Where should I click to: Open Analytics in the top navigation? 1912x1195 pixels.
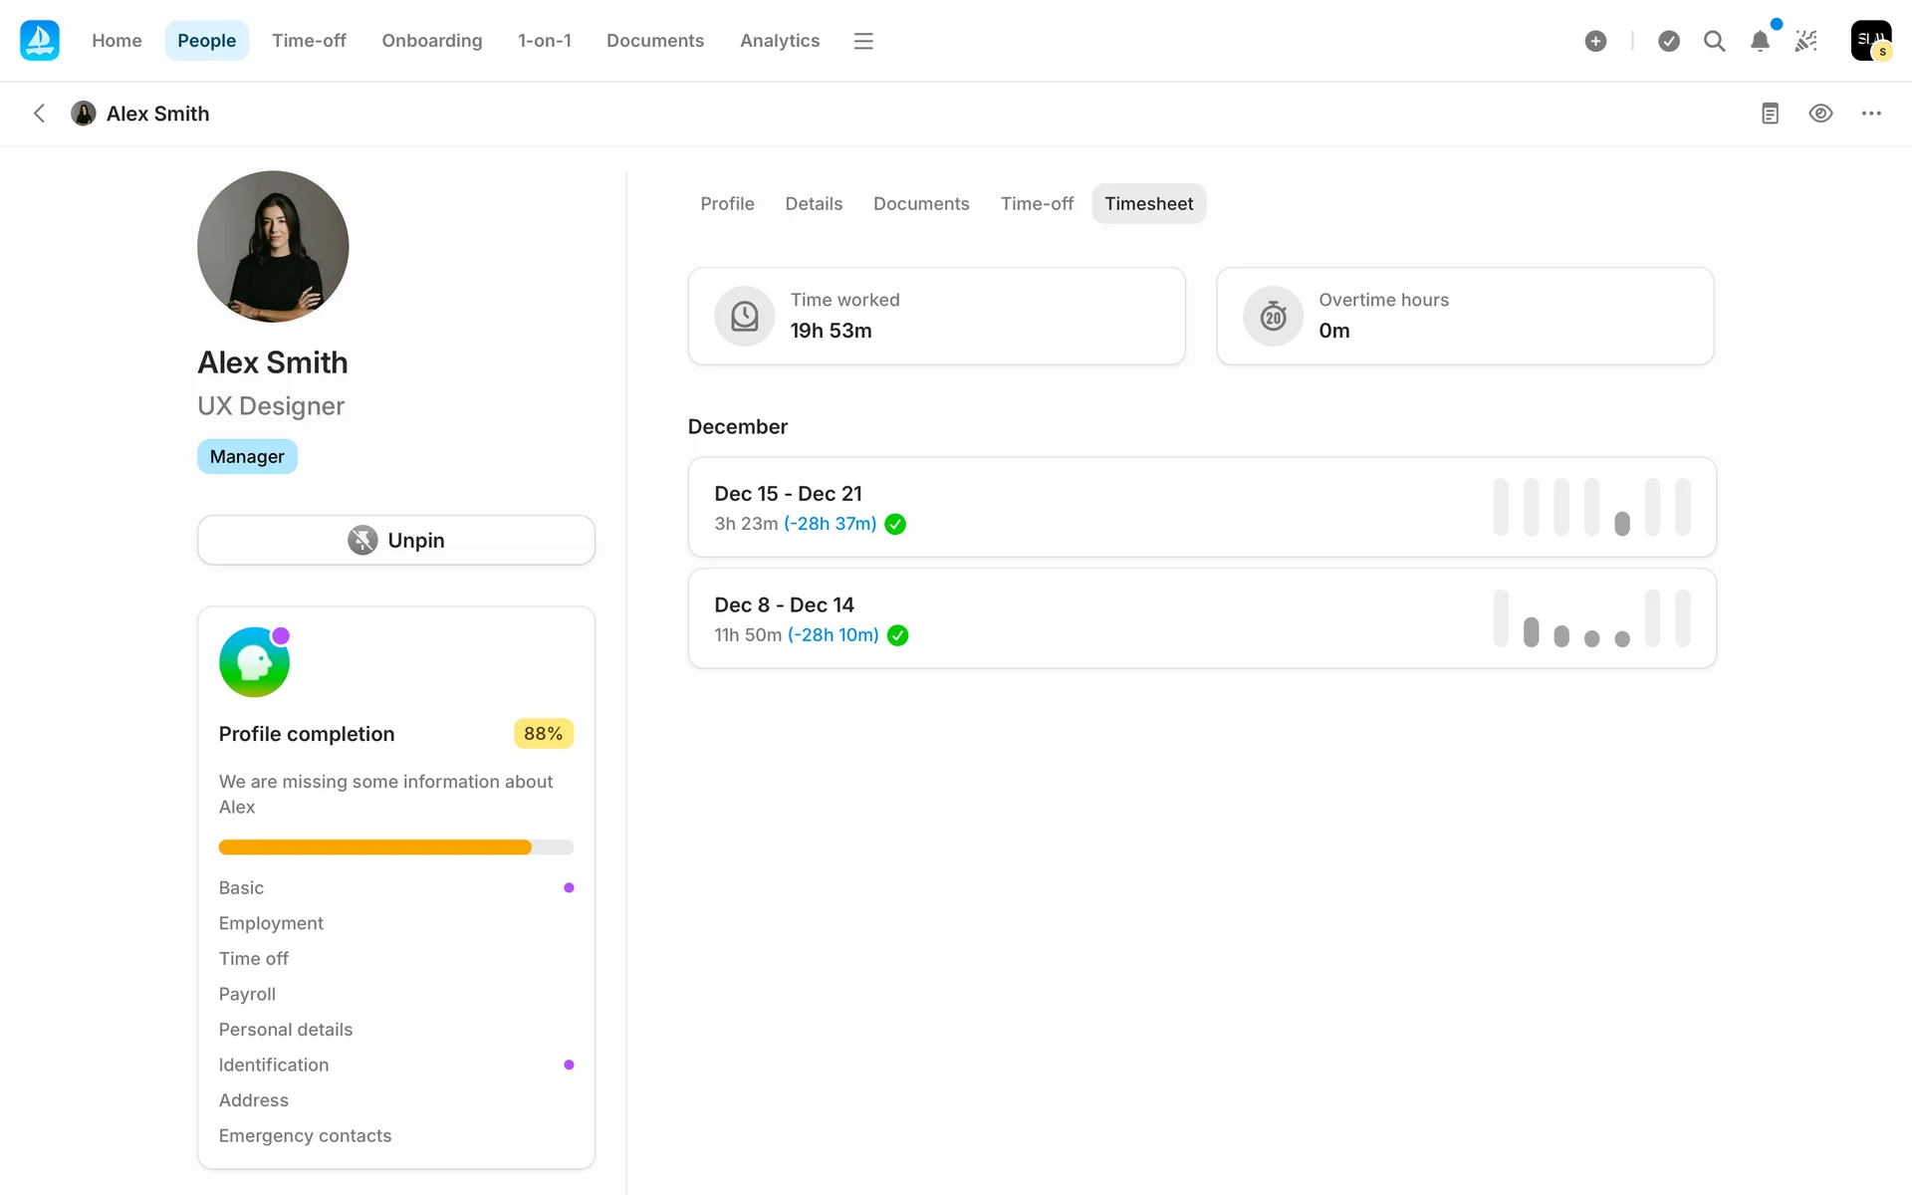779,41
